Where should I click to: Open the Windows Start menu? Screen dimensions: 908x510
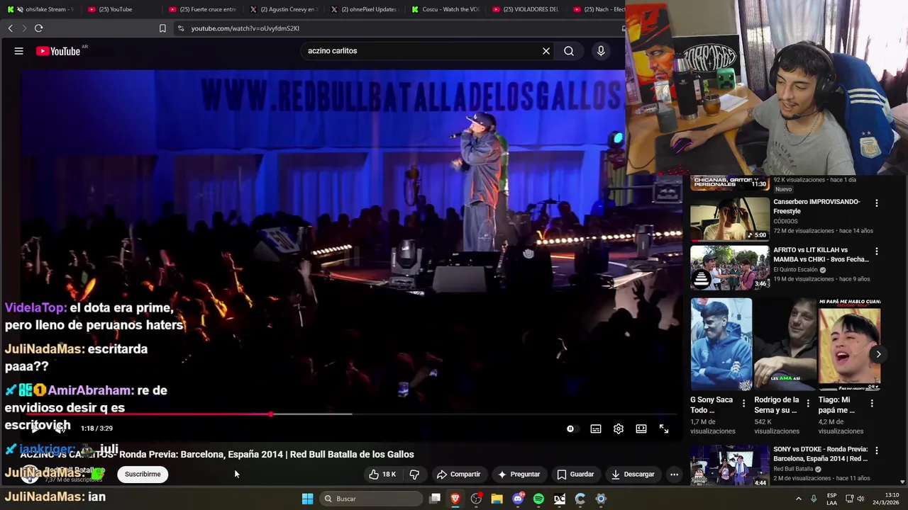click(x=307, y=499)
